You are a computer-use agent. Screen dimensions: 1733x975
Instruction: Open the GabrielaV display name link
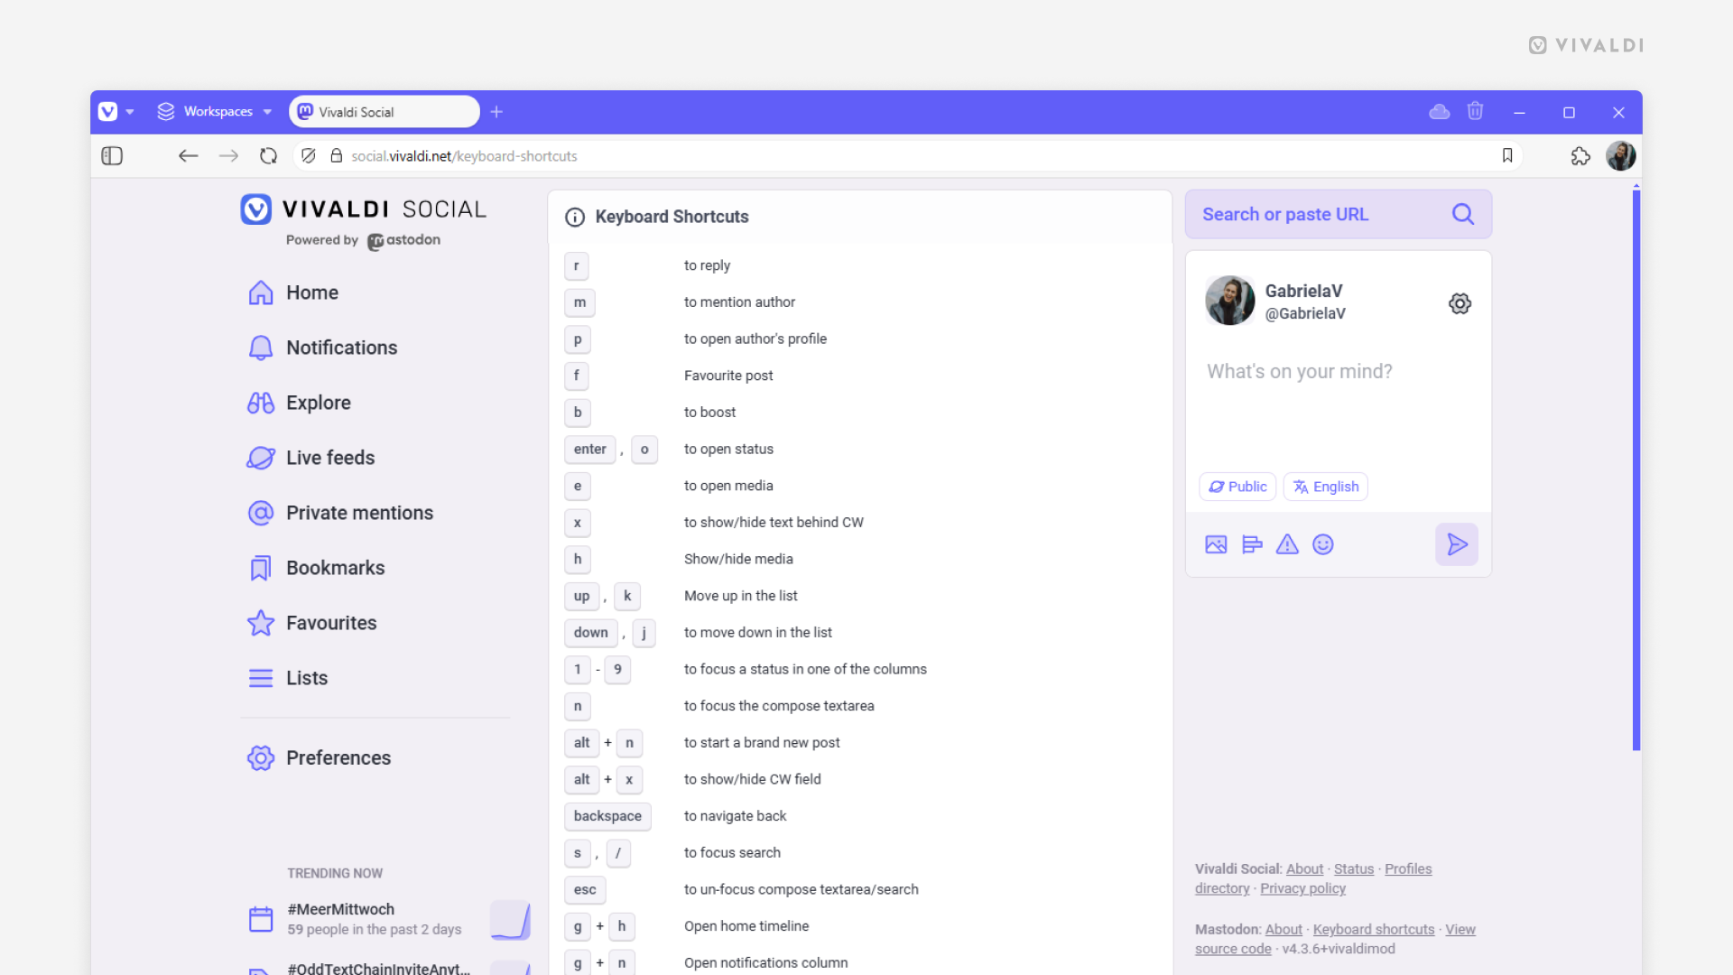tap(1303, 291)
